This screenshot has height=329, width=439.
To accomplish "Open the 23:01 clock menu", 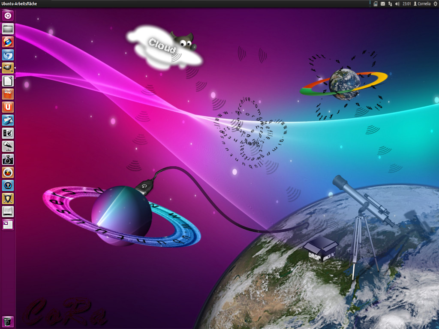I will click(406, 3).
